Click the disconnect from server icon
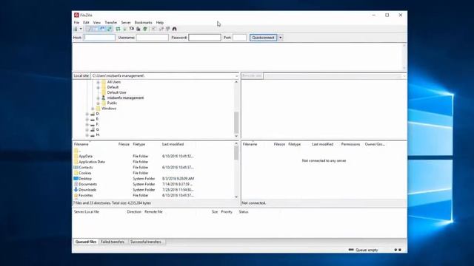The width and height of the screenshot is (474, 266). click(x=138, y=29)
